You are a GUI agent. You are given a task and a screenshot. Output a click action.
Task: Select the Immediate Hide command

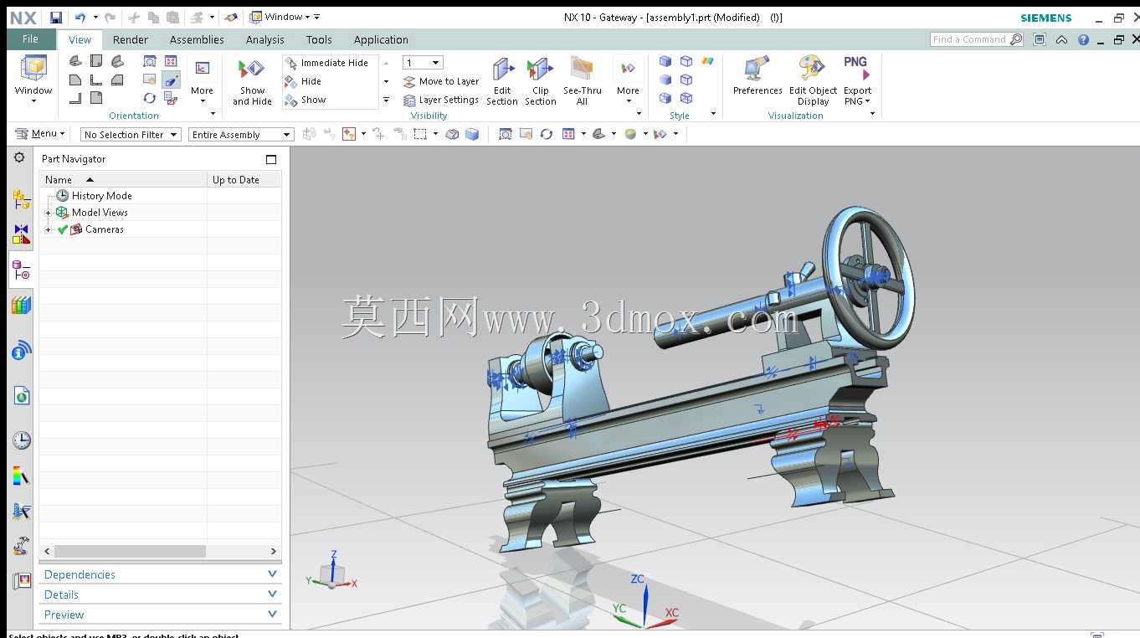(326, 63)
